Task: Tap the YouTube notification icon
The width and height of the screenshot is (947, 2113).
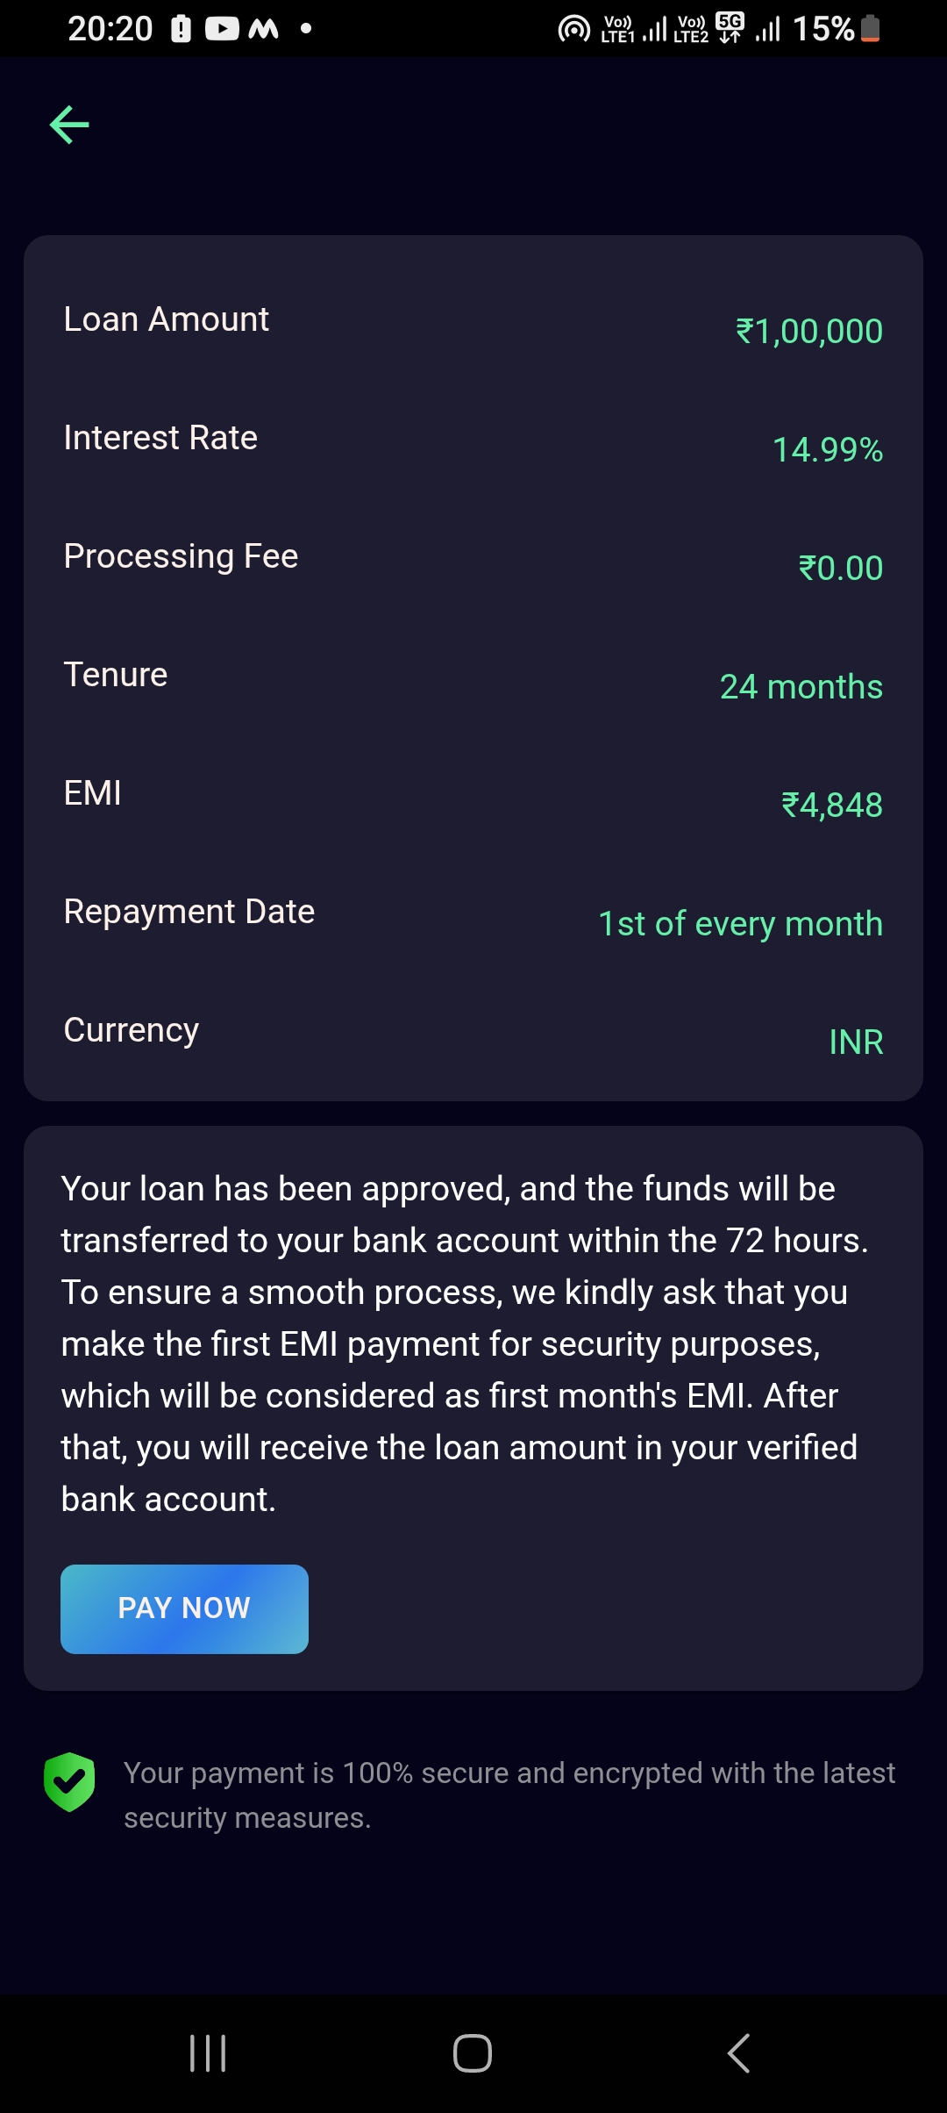Action: 222,29
